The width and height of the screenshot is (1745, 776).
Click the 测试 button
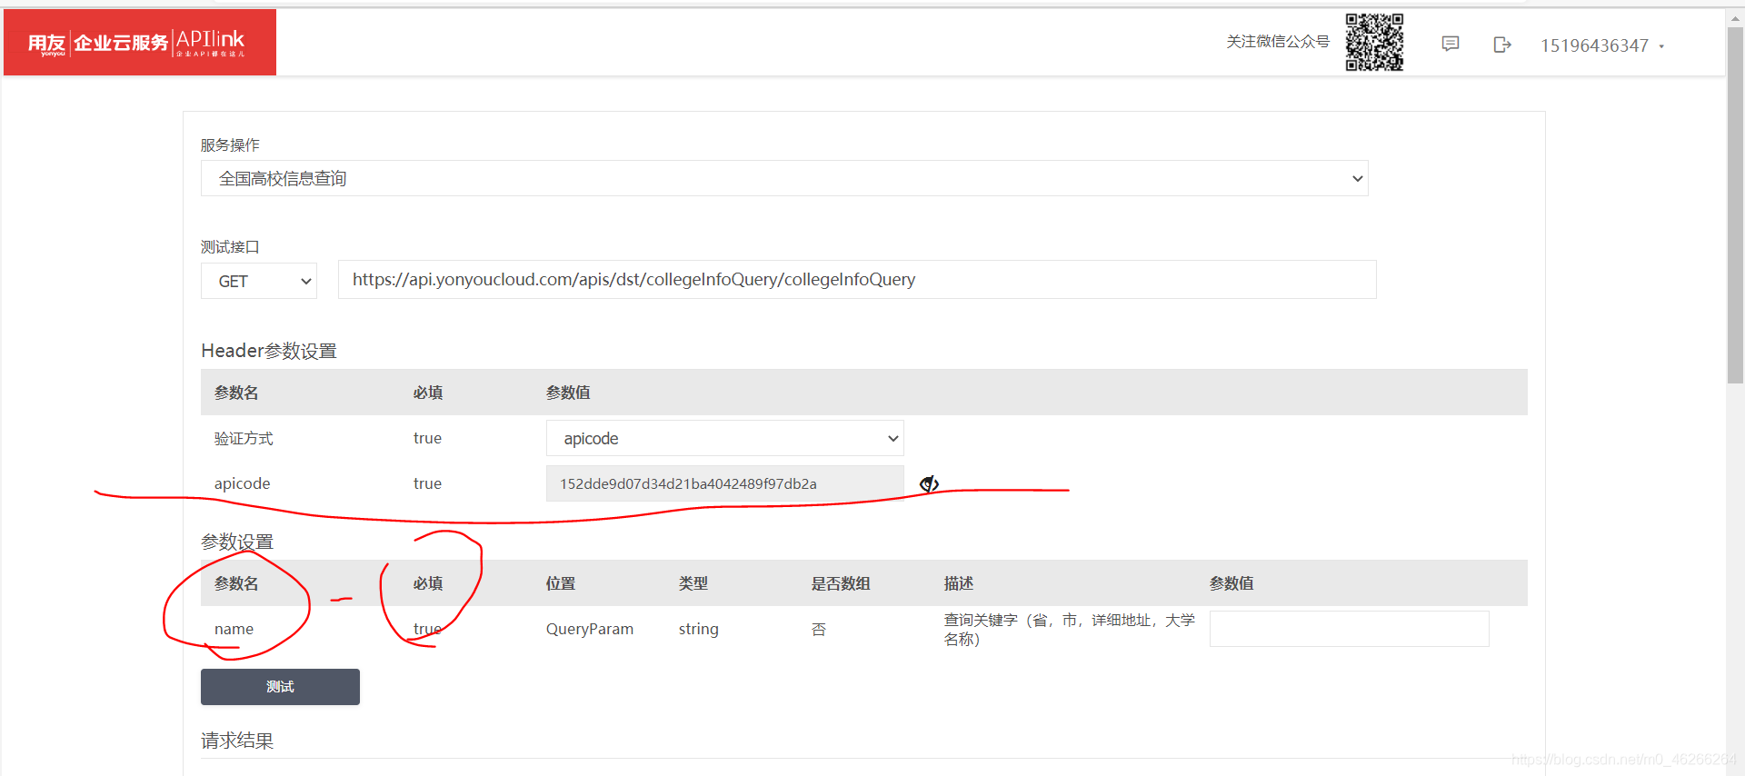pyautogui.click(x=280, y=687)
